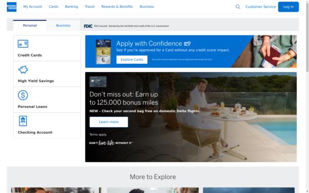Click the credit score impact subtitle text
309x193 pixels.
173,50
